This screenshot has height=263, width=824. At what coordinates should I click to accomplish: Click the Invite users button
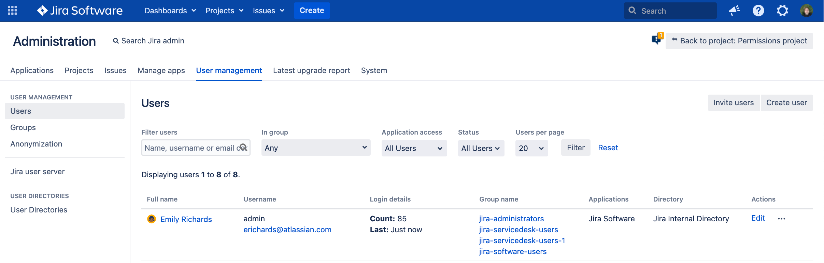click(x=734, y=102)
